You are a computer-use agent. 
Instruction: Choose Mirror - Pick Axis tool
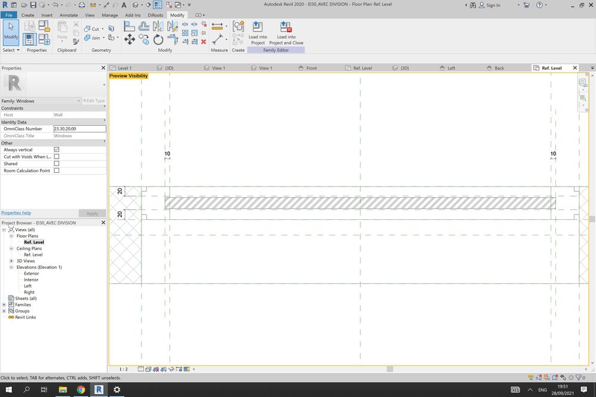pyautogui.click(x=158, y=26)
